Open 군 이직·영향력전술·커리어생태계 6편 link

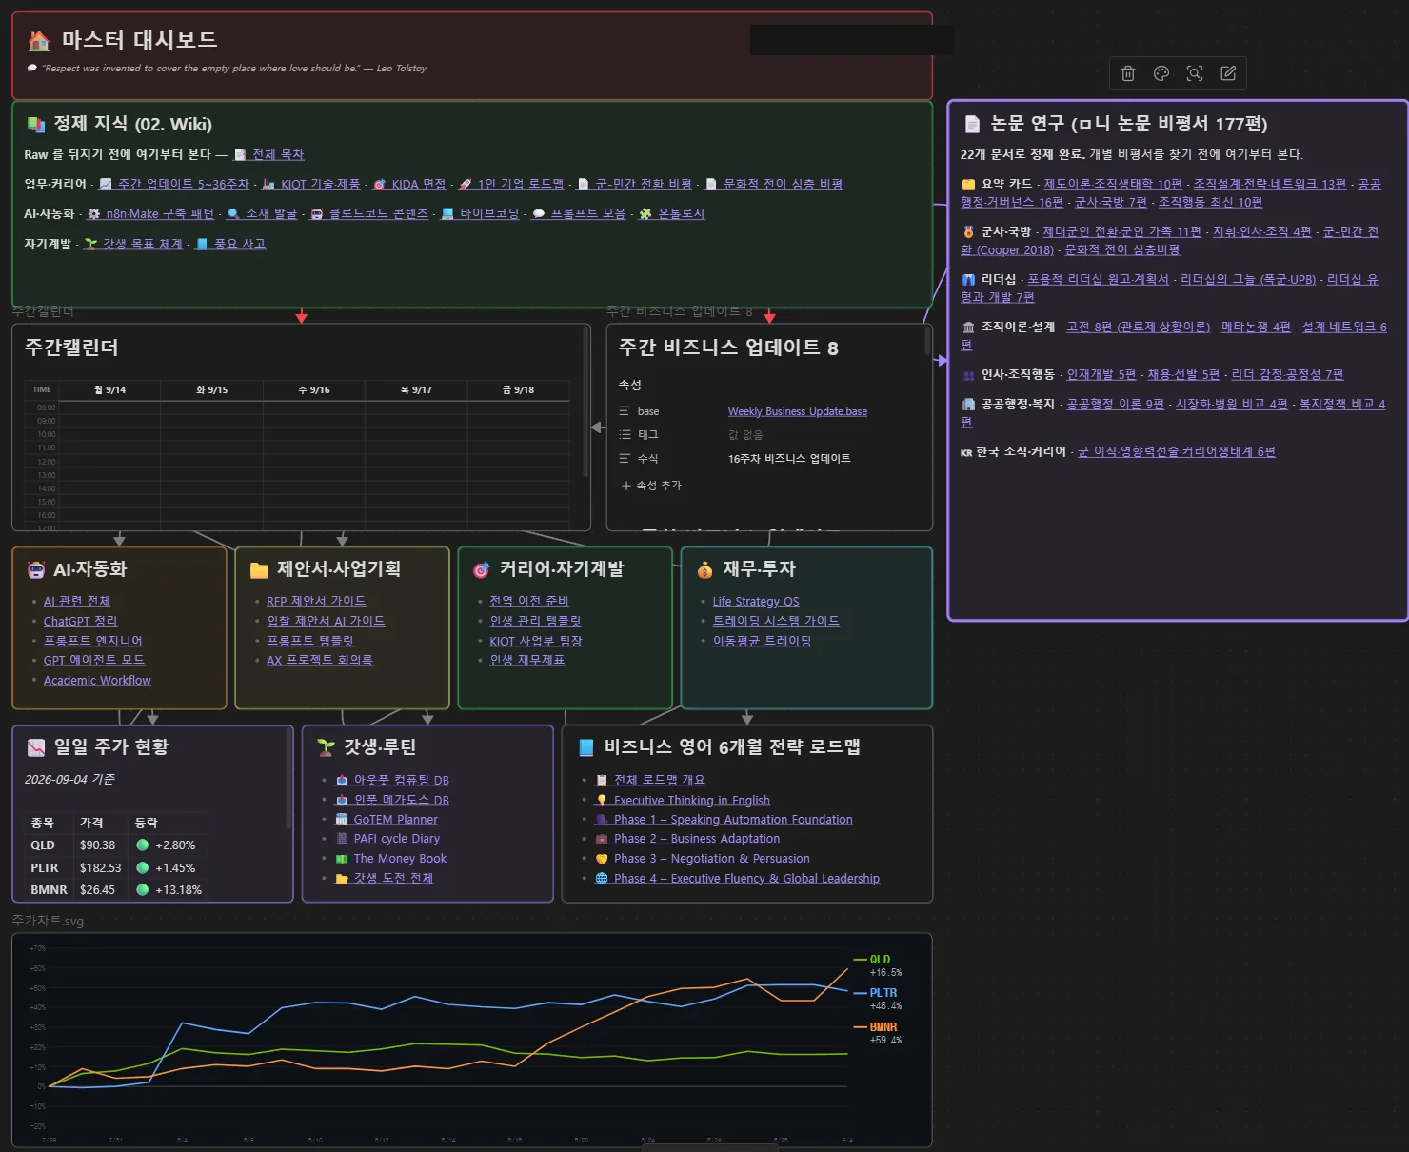(1177, 451)
